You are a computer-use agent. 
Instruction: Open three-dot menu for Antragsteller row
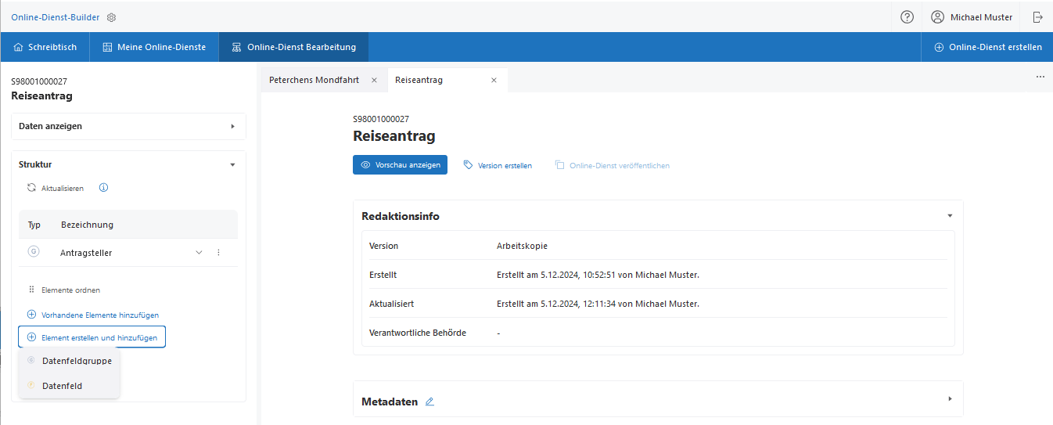[218, 253]
